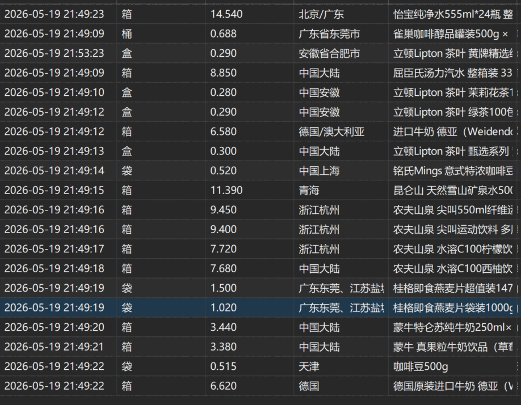
Task: Select the weight value 0.280
Action: click(223, 92)
